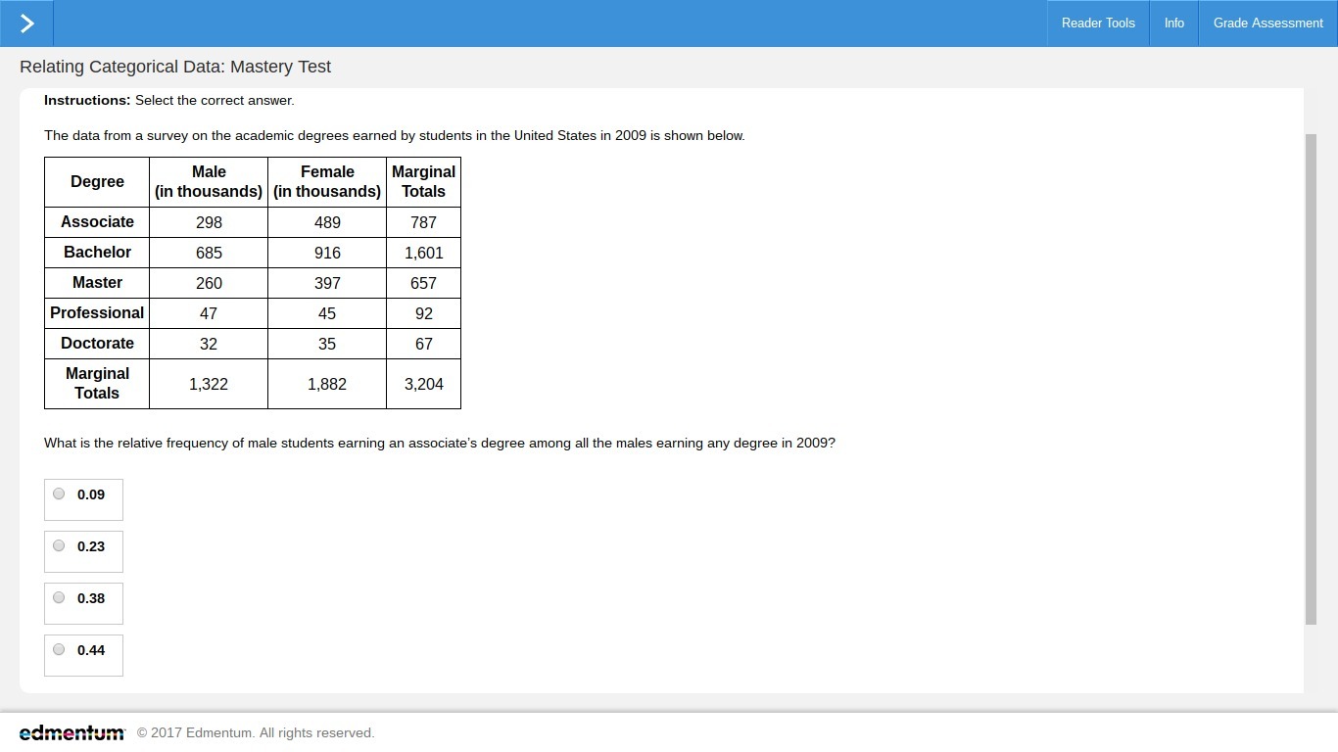Click the 2017 Edmentum copyright notice

(256, 733)
